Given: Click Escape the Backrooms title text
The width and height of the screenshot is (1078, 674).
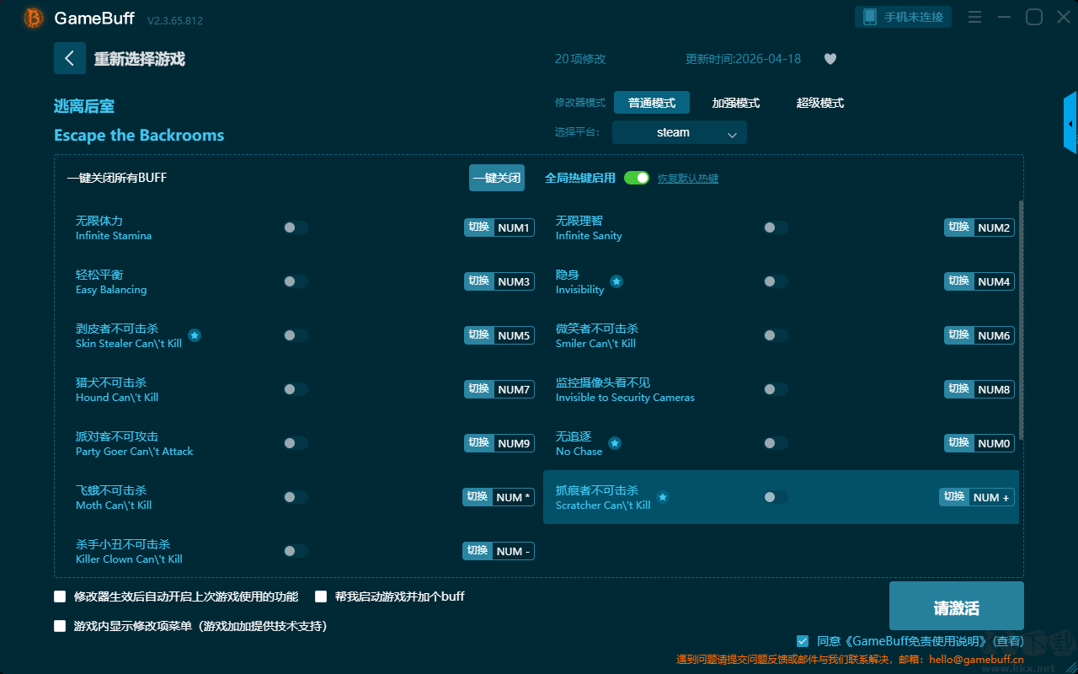Looking at the screenshot, I should (x=139, y=135).
